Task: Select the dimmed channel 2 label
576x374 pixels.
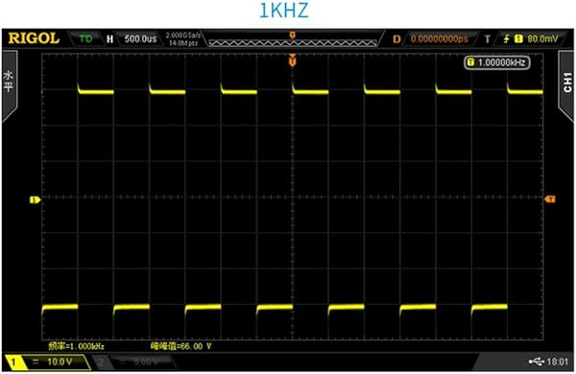Action: pyautogui.click(x=134, y=362)
